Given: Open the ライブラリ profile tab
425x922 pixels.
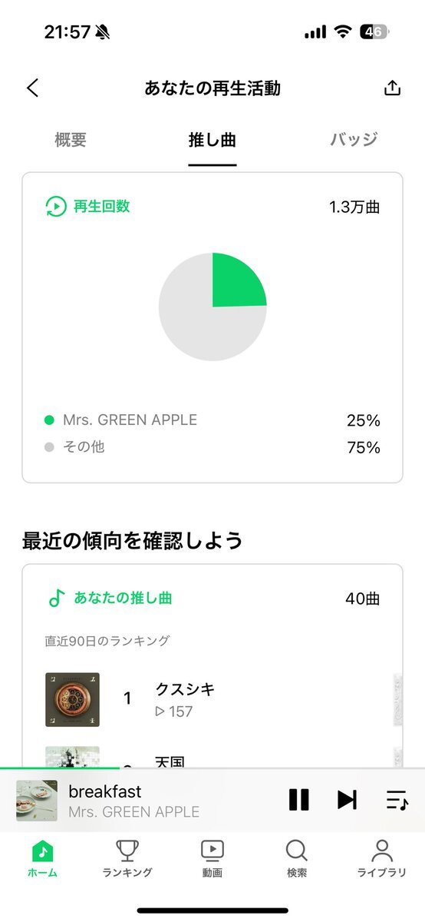Looking at the screenshot, I should (x=382, y=858).
